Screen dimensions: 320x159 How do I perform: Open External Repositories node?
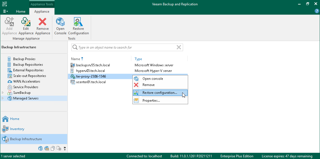pos(28,70)
